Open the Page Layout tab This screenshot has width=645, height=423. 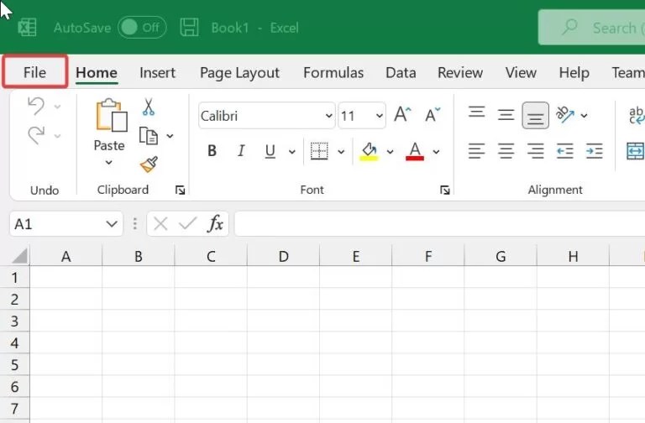[x=240, y=73]
